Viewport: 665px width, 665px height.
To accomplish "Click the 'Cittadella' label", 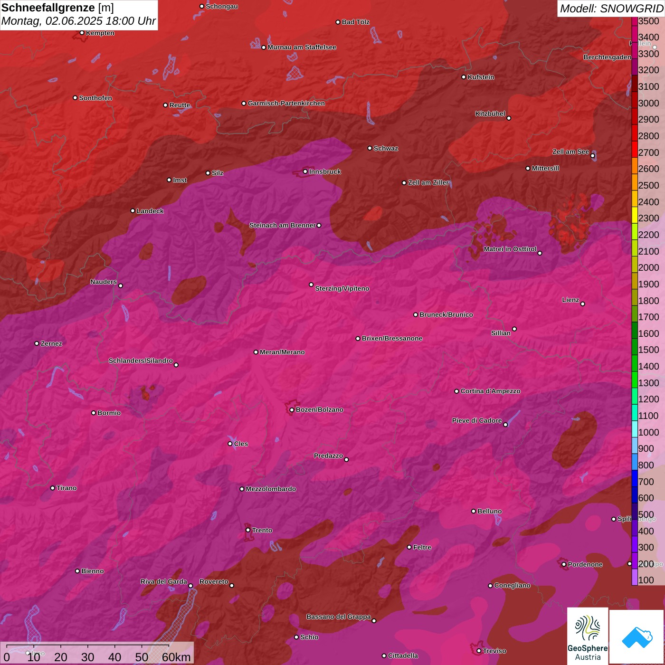I will click(403, 655).
